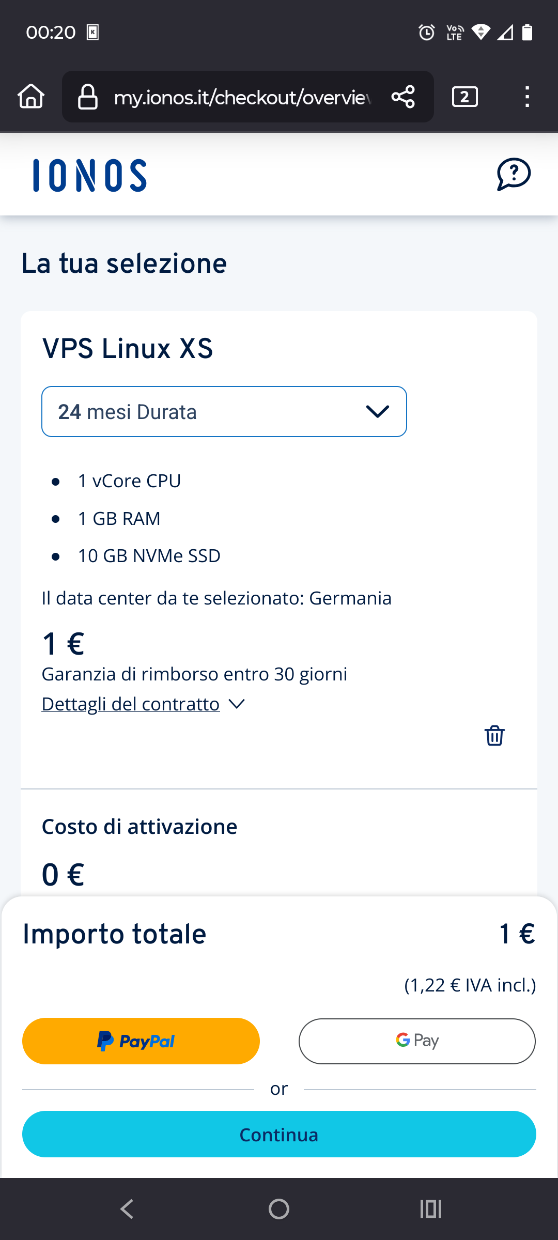Expand Dettagli del contratto chevron
Image resolution: width=558 pixels, height=1240 pixels.
tap(237, 704)
